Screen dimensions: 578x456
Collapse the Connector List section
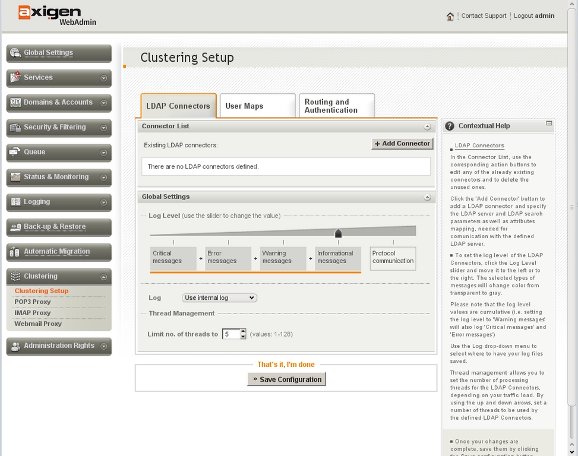[427, 126]
